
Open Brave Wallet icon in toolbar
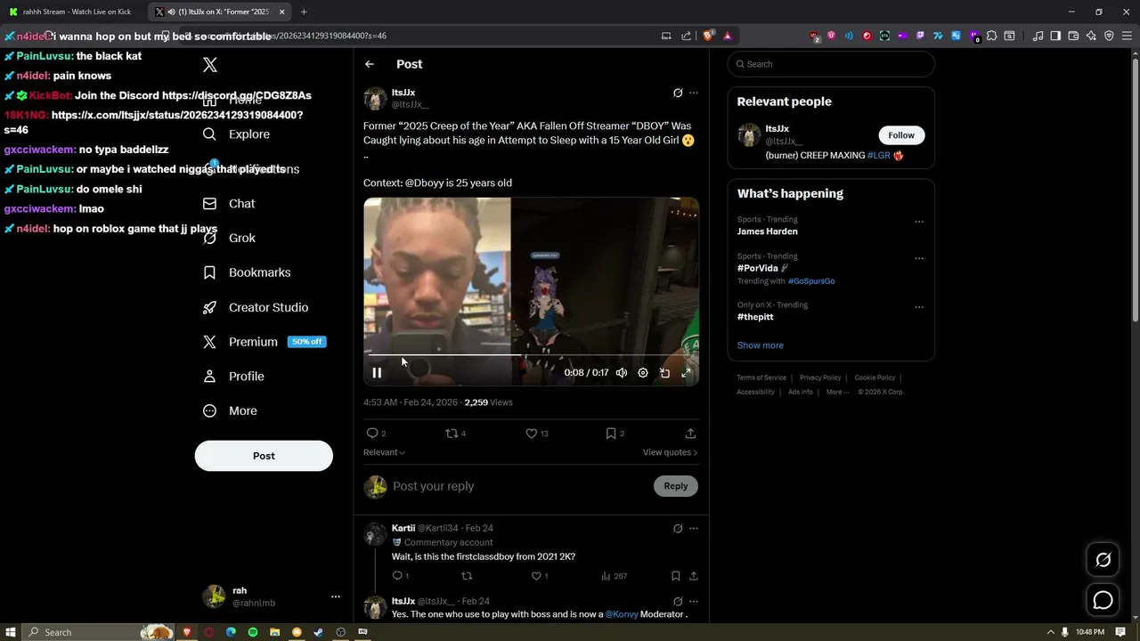[1073, 36]
